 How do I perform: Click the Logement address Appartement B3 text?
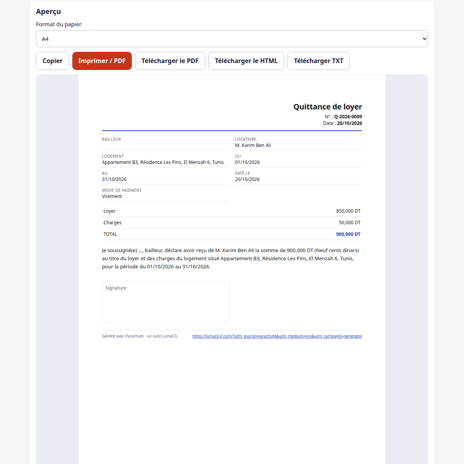click(x=163, y=162)
